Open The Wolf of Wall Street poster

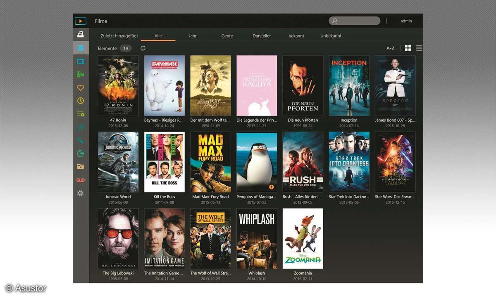210,238
